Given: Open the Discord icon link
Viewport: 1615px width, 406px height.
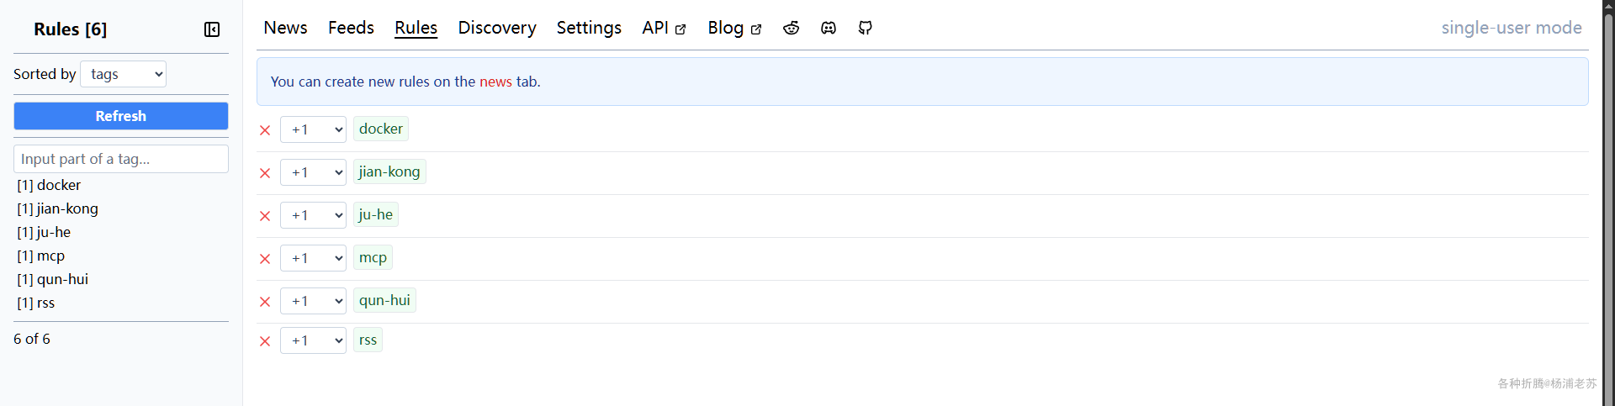Looking at the screenshot, I should pyautogui.click(x=829, y=28).
